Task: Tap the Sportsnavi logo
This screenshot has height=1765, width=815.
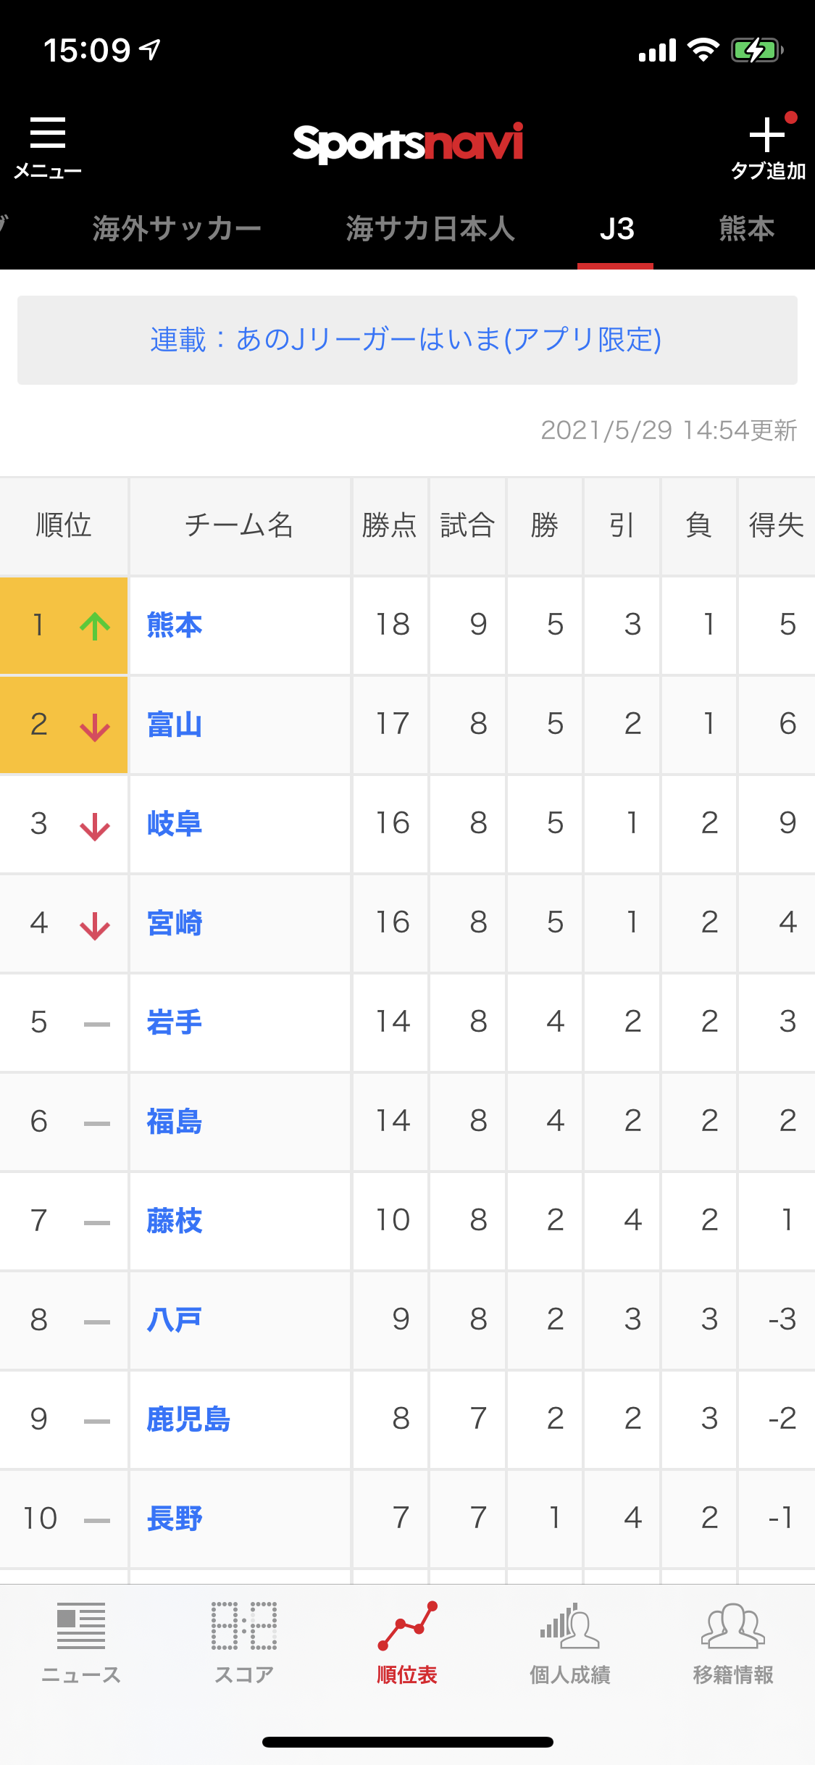Action: [408, 142]
